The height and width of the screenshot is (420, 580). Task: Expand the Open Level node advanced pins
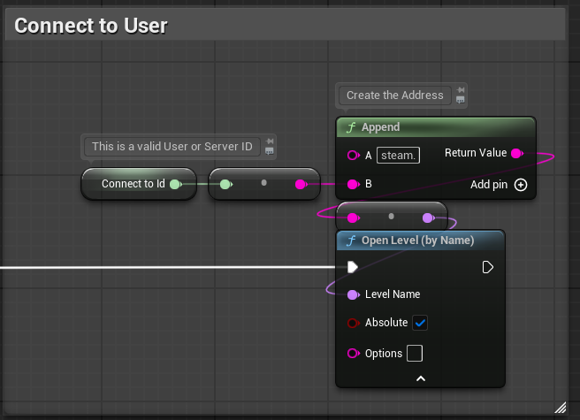click(x=421, y=378)
